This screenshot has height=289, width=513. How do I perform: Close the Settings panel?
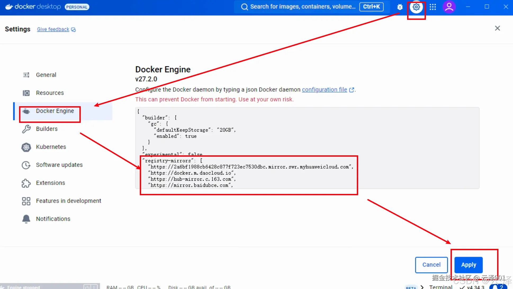coord(497,28)
